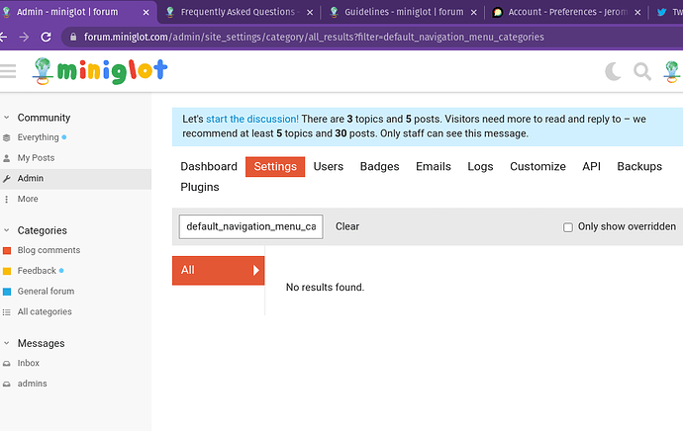The width and height of the screenshot is (683, 431).
Task: Close the Admin - miniglot browser tab
Action: [x=146, y=13]
